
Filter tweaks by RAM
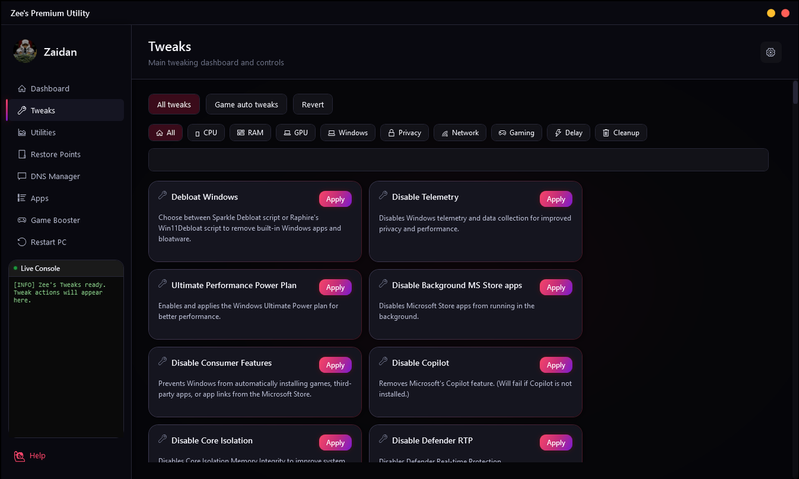coord(250,132)
